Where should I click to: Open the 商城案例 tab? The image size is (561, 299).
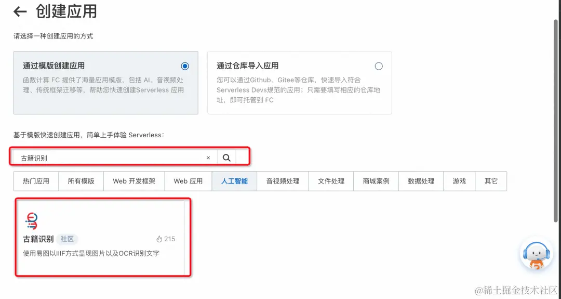click(x=376, y=181)
